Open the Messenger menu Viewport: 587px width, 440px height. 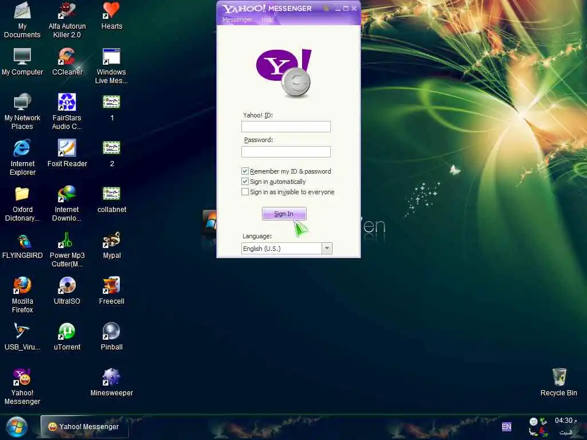(237, 20)
